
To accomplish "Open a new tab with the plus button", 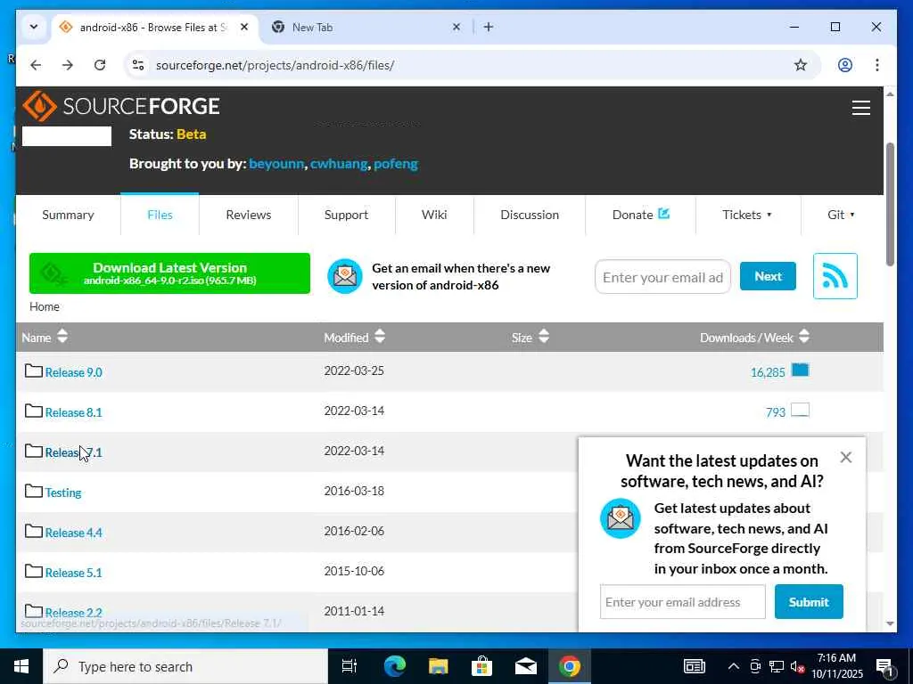I will tap(489, 27).
